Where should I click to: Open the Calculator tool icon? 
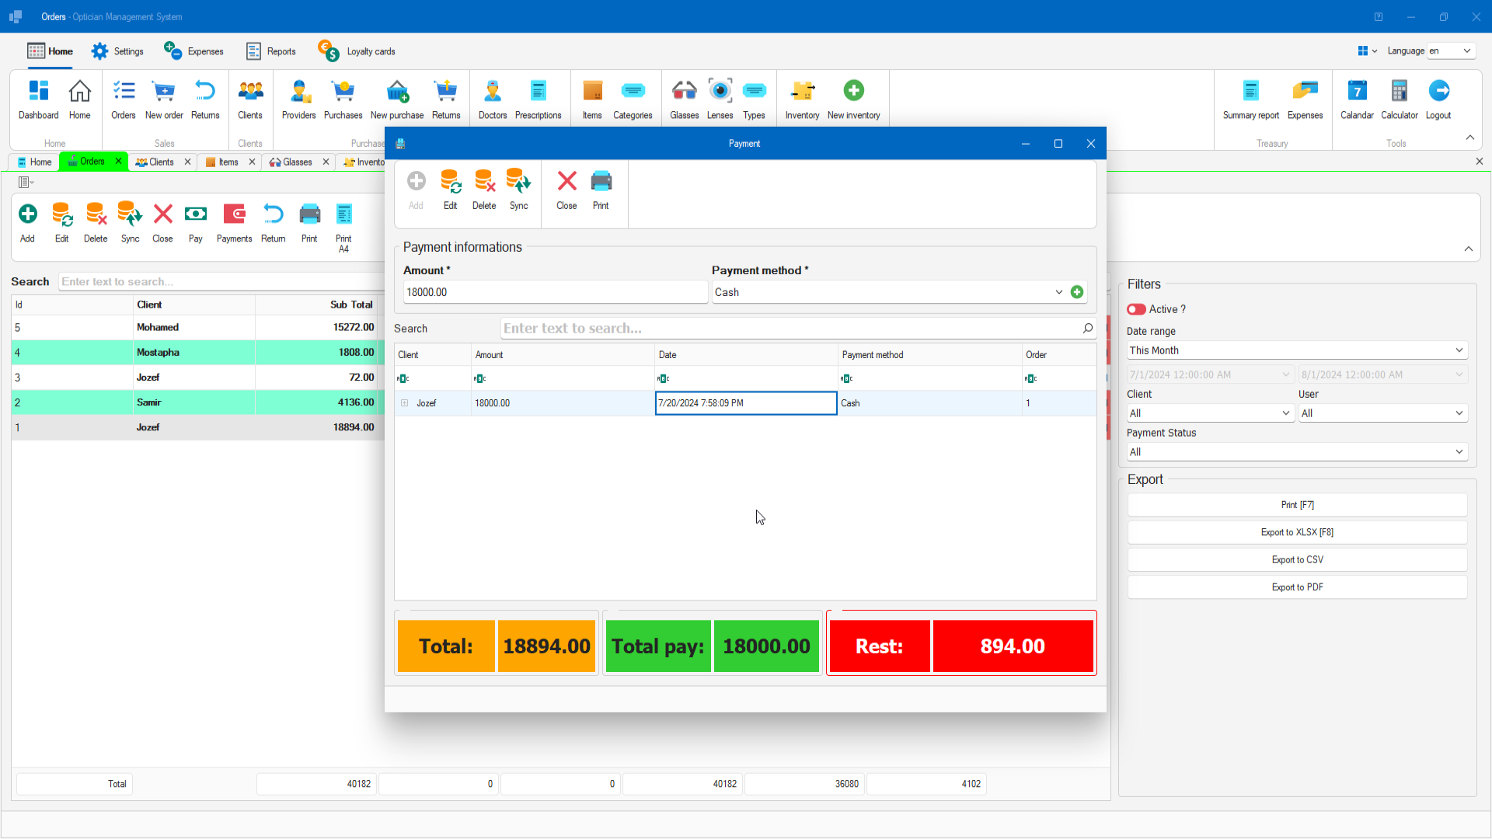click(1399, 99)
